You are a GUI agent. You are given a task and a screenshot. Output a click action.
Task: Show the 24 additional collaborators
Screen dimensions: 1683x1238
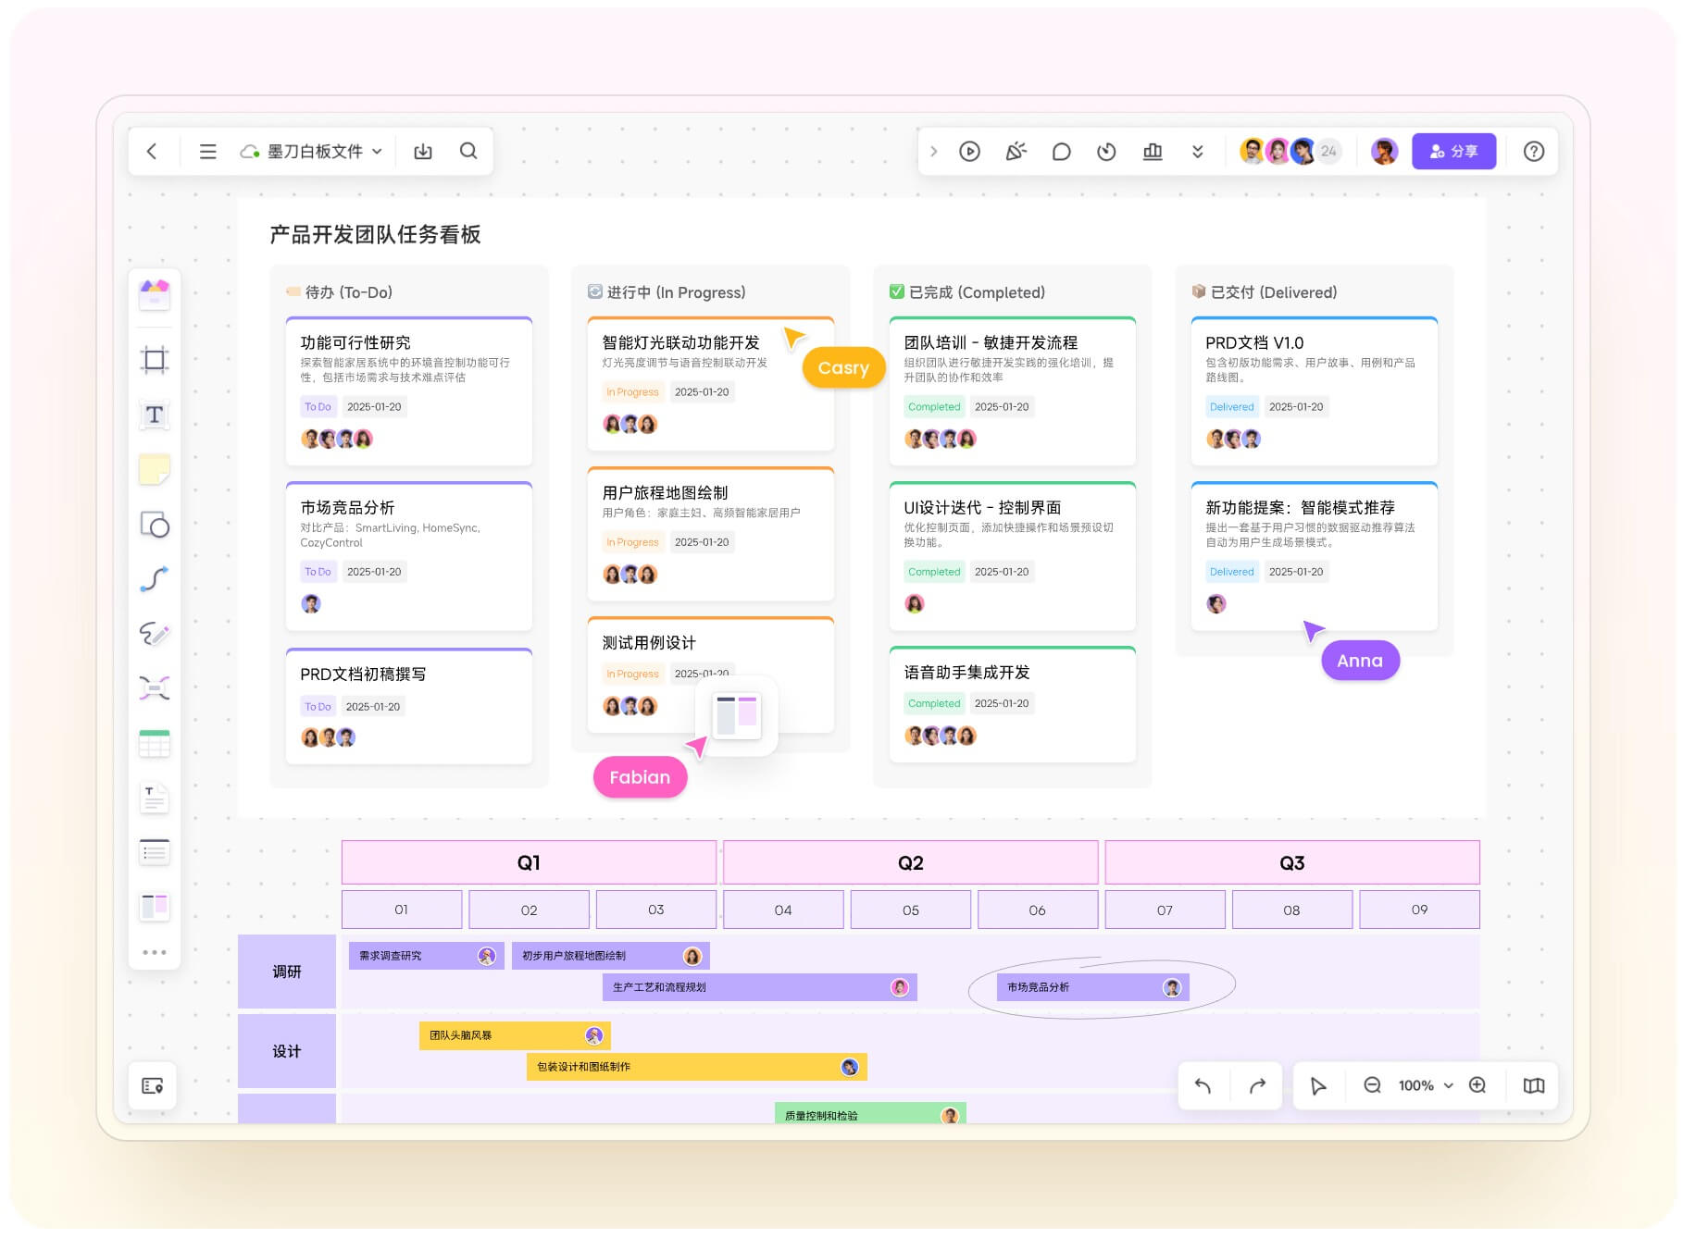click(1328, 151)
